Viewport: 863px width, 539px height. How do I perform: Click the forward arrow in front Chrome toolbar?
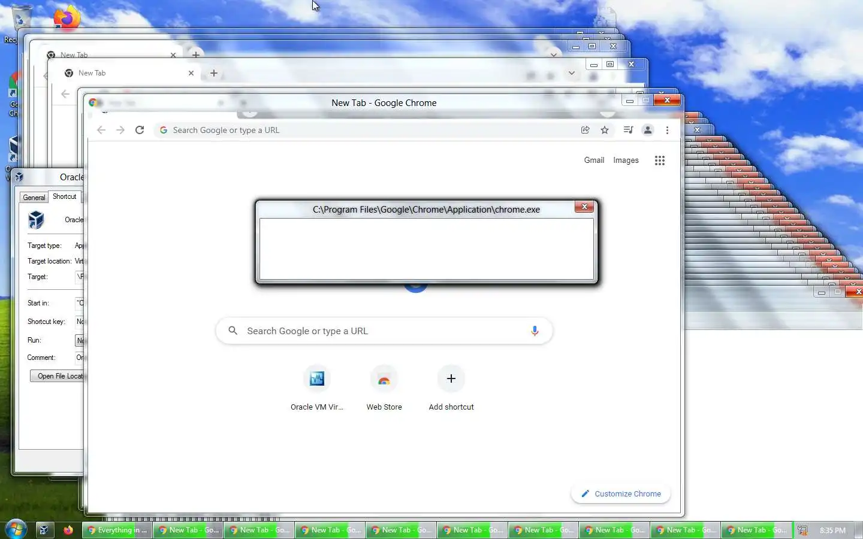(120, 130)
